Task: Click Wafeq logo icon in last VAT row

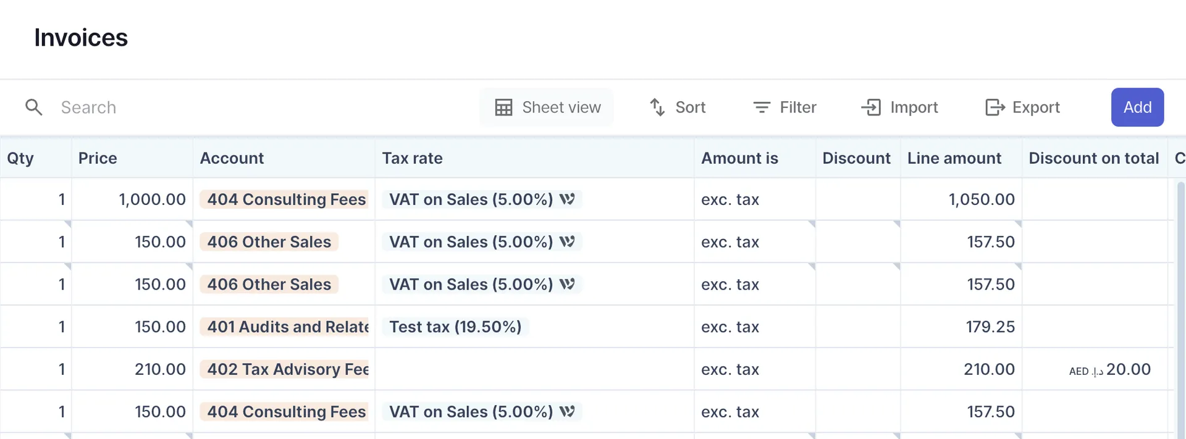Action: (567, 412)
